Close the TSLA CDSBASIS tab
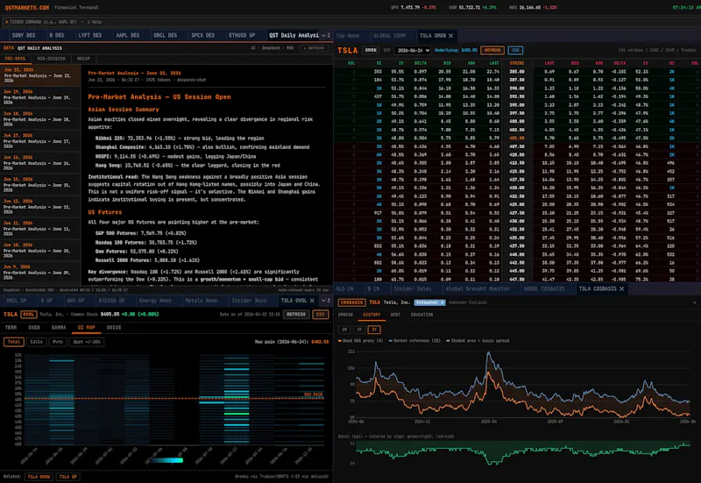This screenshot has width=701, height=483. [x=621, y=289]
